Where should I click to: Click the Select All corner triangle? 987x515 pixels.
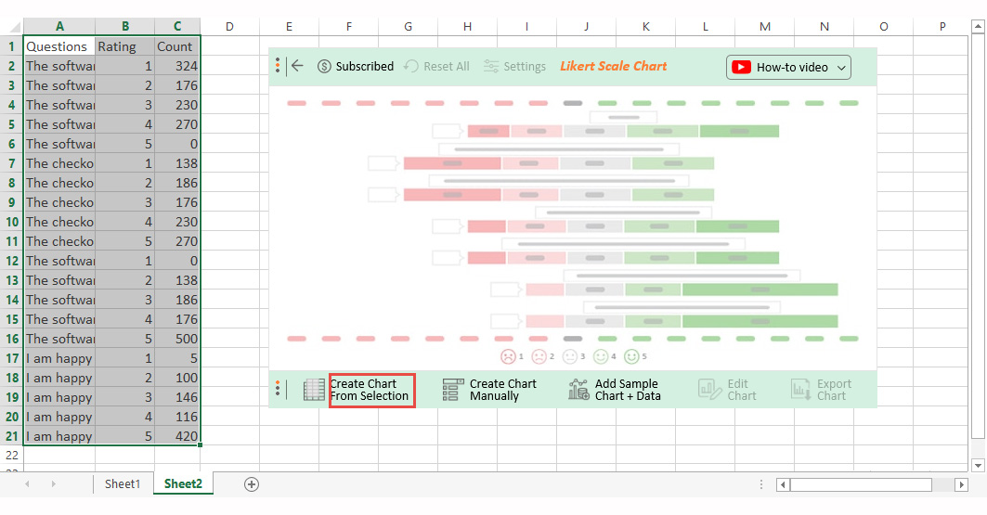click(x=13, y=26)
